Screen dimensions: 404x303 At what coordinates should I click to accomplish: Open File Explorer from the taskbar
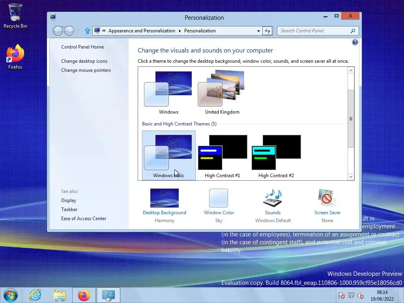tap(60, 295)
